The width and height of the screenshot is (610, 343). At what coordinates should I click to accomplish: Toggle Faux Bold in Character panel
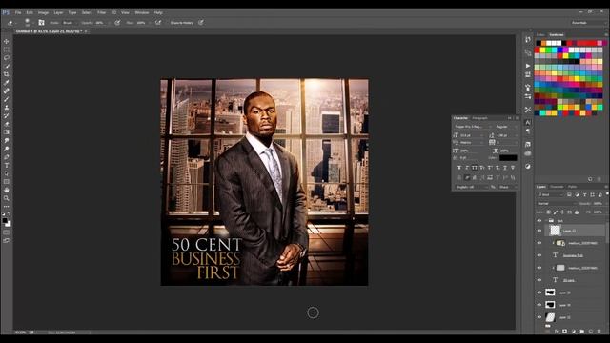[x=459, y=168]
